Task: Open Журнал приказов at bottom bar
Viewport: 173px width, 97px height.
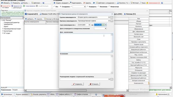Action: point(21,94)
